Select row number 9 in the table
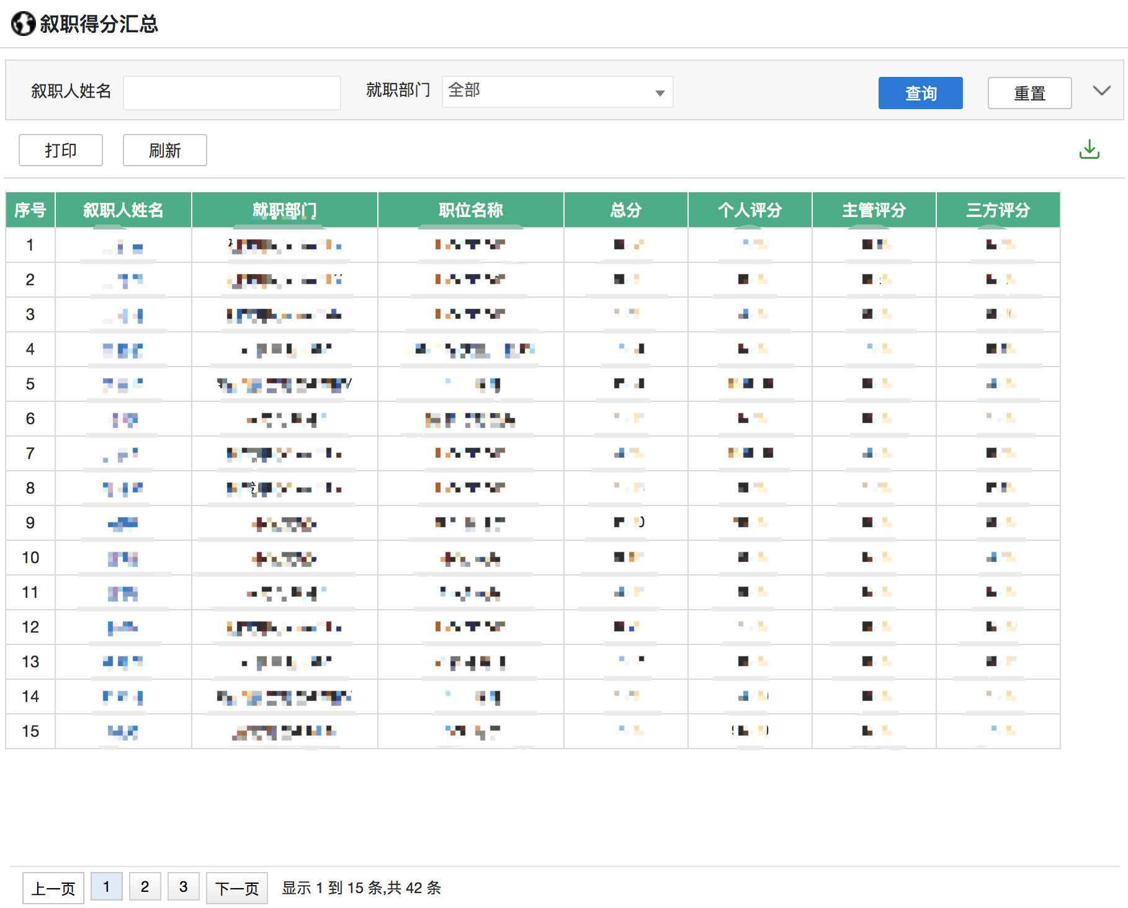The height and width of the screenshot is (908, 1128). pos(30,523)
